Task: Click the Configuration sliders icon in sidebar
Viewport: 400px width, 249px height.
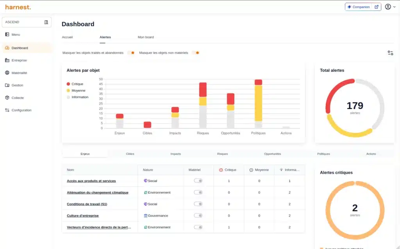Action: [7, 110]
